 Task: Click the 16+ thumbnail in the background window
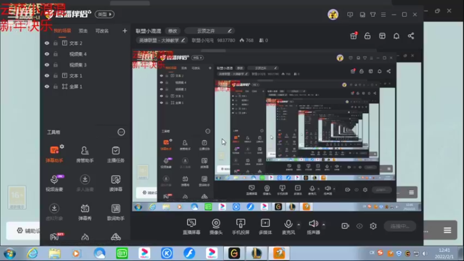[x=17, y=197]
